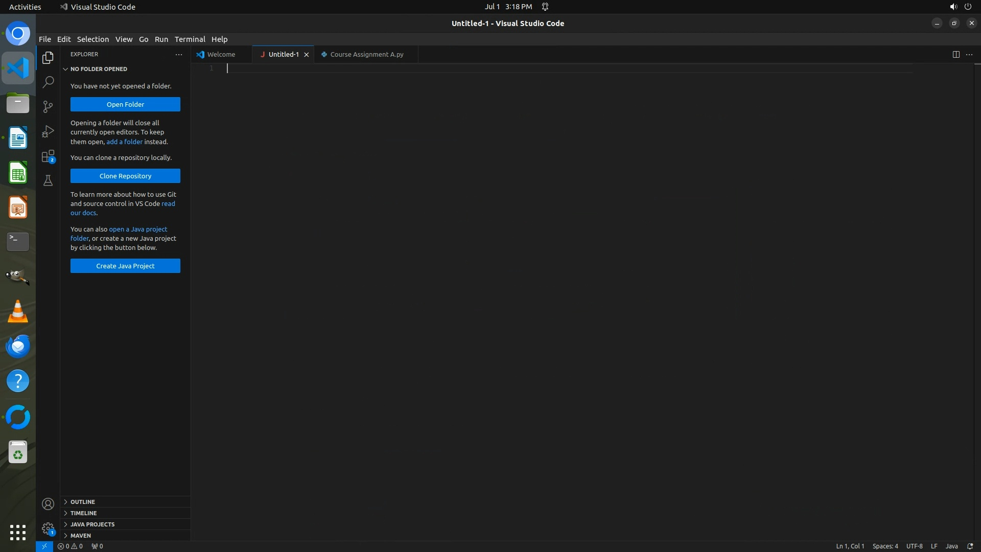Click the Split Editor Right icon
Viewport: 981px width, 552px height.
[x=956, y=54]
